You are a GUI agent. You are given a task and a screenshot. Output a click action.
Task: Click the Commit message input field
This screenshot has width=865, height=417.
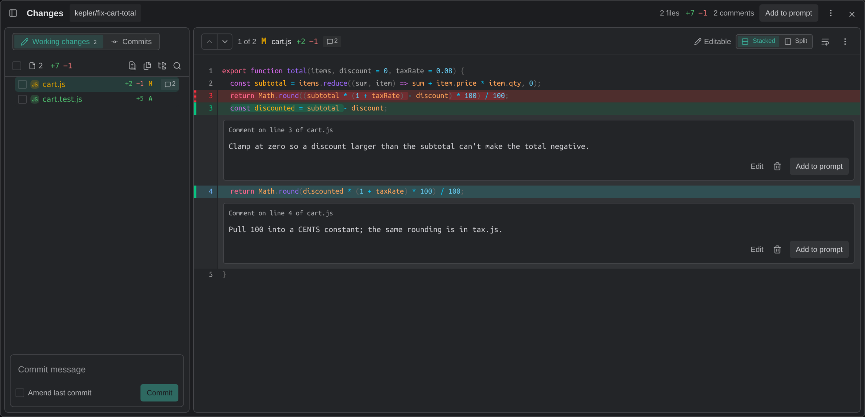pyautogui.click(x=97, y=369)
